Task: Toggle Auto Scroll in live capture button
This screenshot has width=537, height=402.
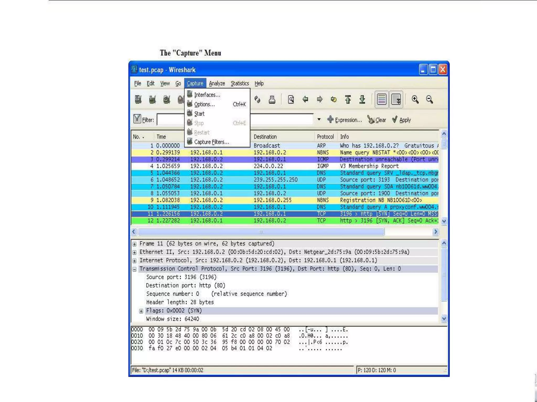Action: point(396,99)
